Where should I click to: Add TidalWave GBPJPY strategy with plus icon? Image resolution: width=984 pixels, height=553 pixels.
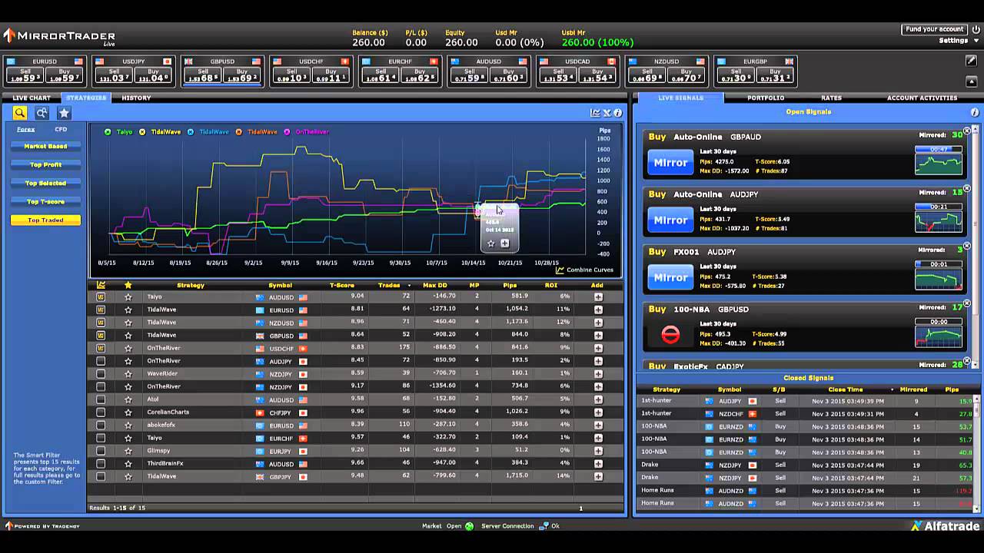598,476
